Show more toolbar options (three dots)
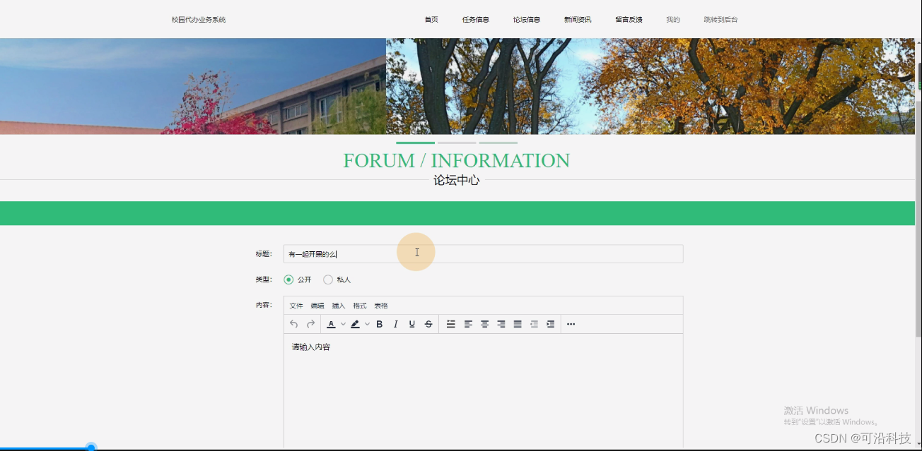 coord(571,324)
